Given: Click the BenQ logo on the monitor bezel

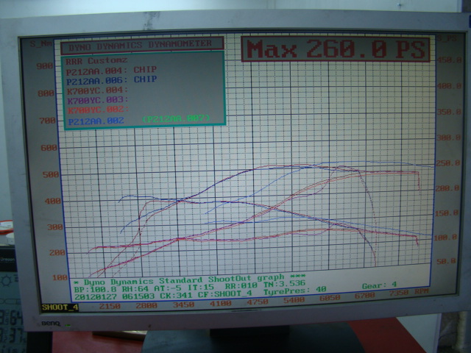Looking at the screenshot, I should [51, 324].
